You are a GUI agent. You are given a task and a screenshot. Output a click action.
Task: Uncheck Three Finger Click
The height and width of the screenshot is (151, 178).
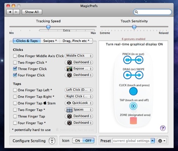[15, 69]
